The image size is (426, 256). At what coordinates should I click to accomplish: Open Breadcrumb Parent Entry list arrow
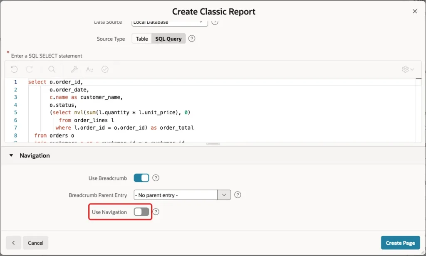tap(224, 195)
